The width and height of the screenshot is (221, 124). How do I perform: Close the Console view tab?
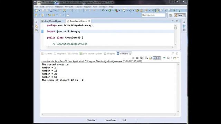(x=130, y=54)
